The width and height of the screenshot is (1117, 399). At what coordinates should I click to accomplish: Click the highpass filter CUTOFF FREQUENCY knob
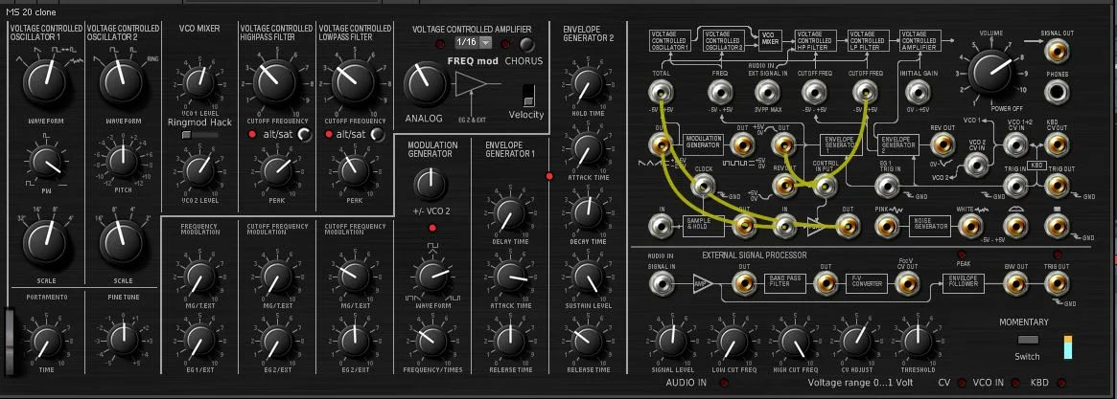tap(276, 82)
